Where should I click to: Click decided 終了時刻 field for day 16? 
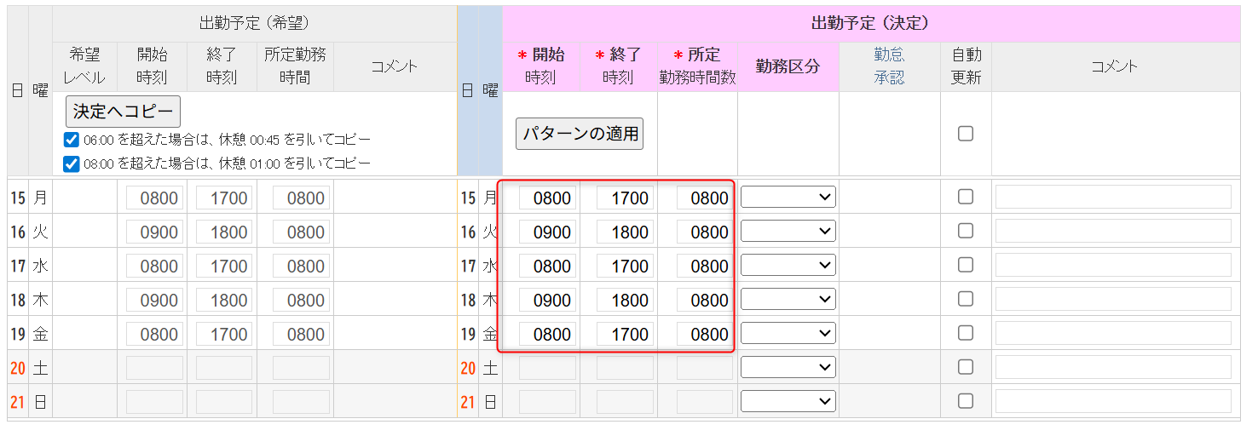[625, 232]
